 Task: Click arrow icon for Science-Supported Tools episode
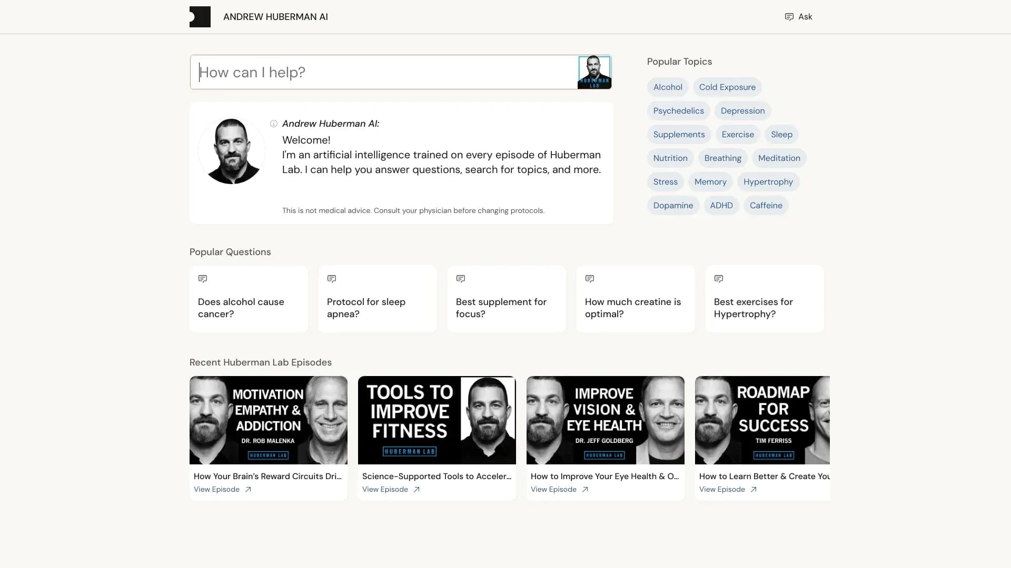tap(417, 490)
